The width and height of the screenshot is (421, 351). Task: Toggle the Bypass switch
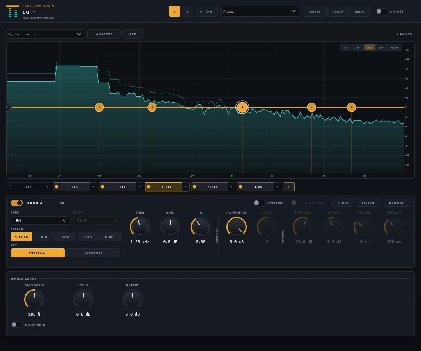point(381,11)
